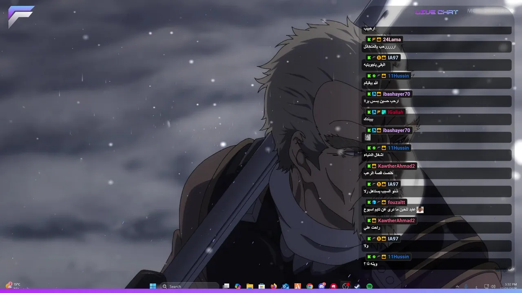The height and width of the screenshot is (293, 522).
Task: Open Discord with notification badge
Action: point(322,286)
